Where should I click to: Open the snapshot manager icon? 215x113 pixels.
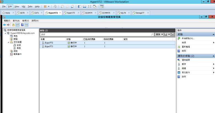coord(72,6)
